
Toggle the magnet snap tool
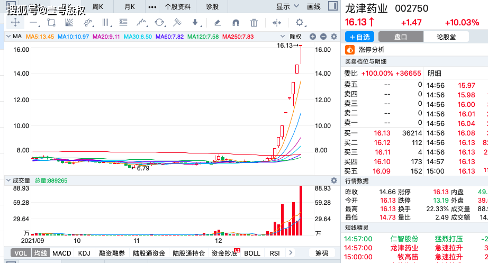(236, 23)
